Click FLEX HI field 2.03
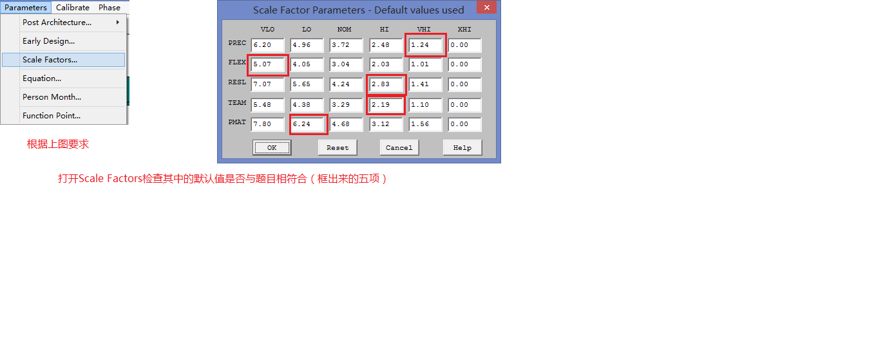The height and width of the screenshot is (350, 876). click(386, 64)
